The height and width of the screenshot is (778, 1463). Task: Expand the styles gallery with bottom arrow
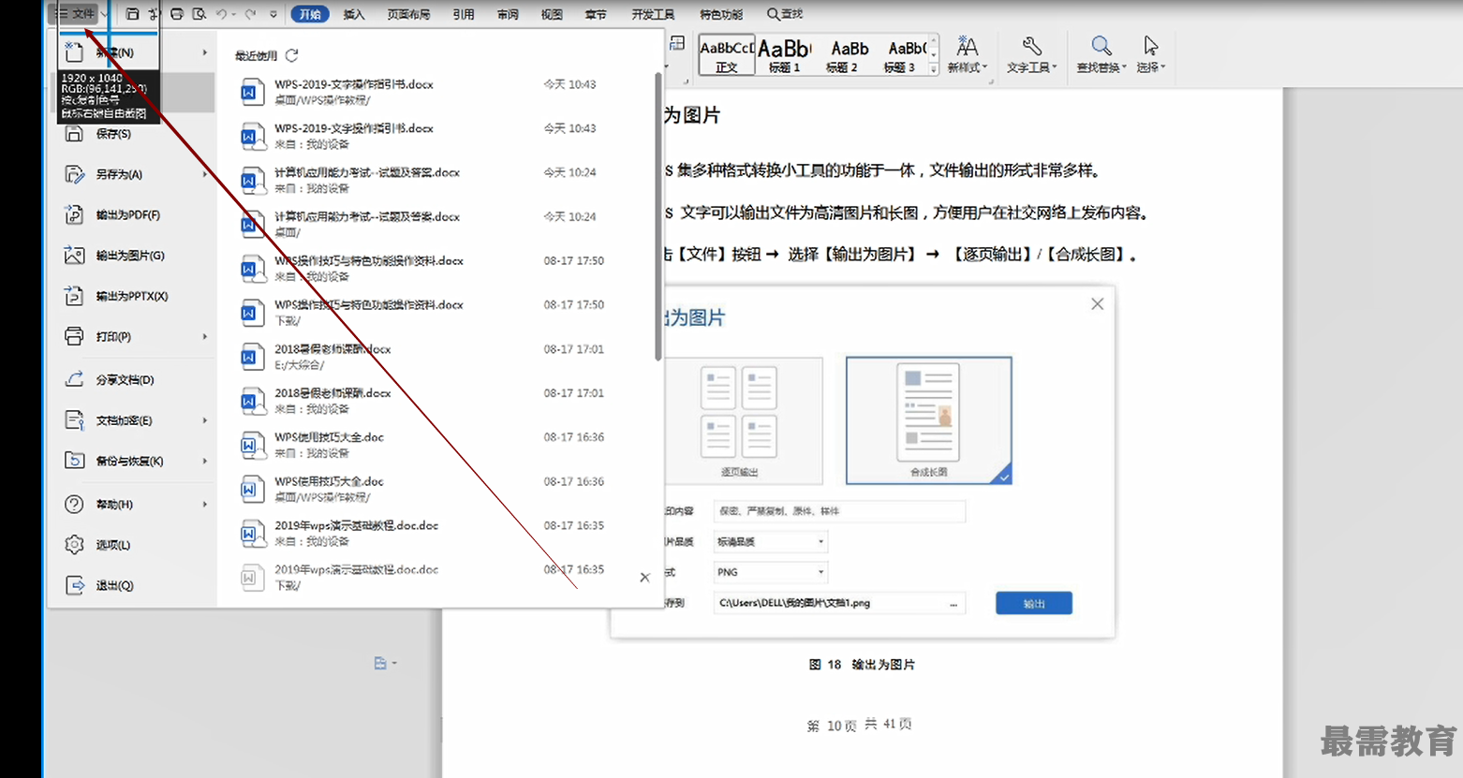(933, 69)
